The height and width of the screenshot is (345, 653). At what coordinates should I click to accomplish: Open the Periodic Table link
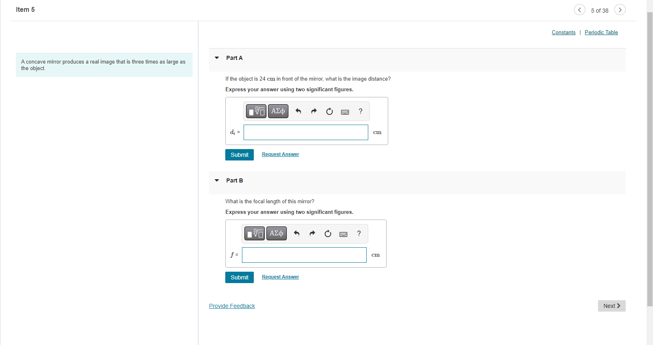click(x=601, y=33)
